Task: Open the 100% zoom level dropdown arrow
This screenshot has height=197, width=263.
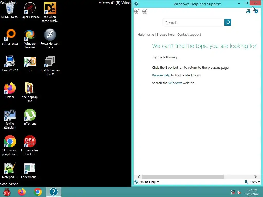Action: (259, 182)
